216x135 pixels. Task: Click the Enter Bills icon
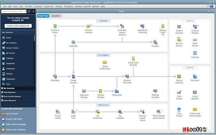[x=73, y=42]
